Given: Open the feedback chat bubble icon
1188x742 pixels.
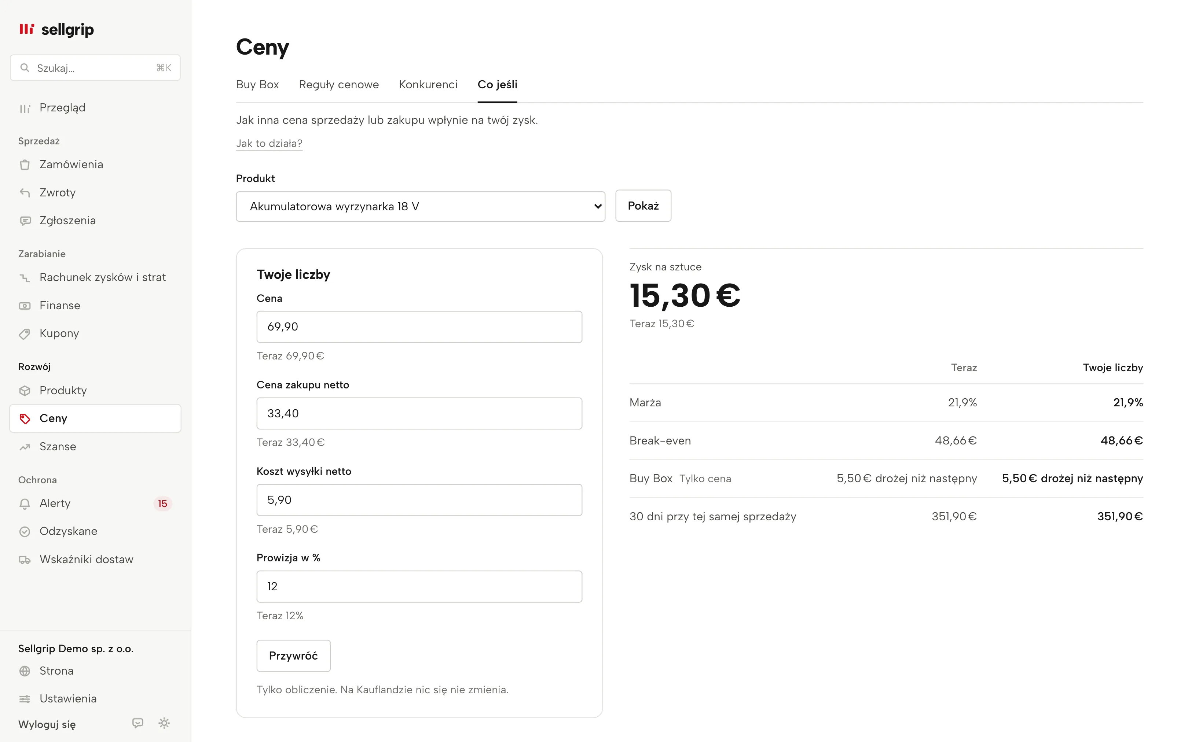Looking at the screenshot, I should coord(138,723).
